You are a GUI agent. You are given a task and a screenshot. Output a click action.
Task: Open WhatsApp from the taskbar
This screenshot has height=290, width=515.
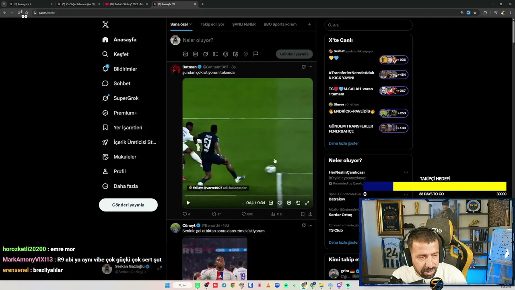tap(198, 285)
